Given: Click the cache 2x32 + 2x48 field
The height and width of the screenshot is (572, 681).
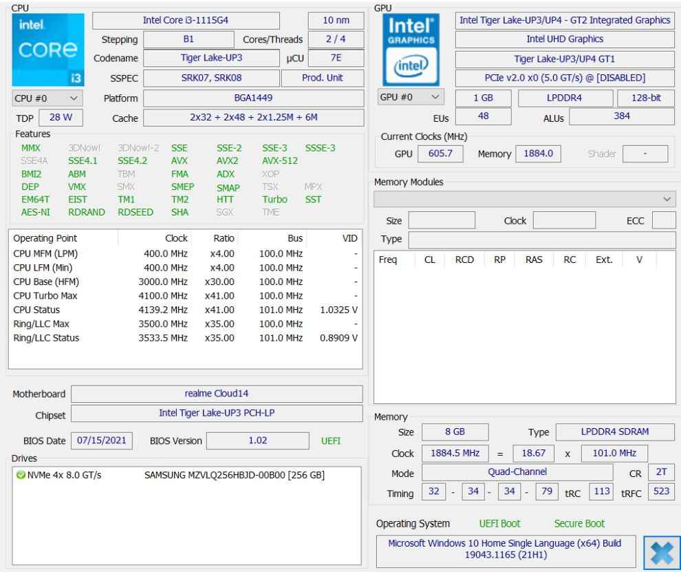Looking at the screenshot, I should pos(254,117).
